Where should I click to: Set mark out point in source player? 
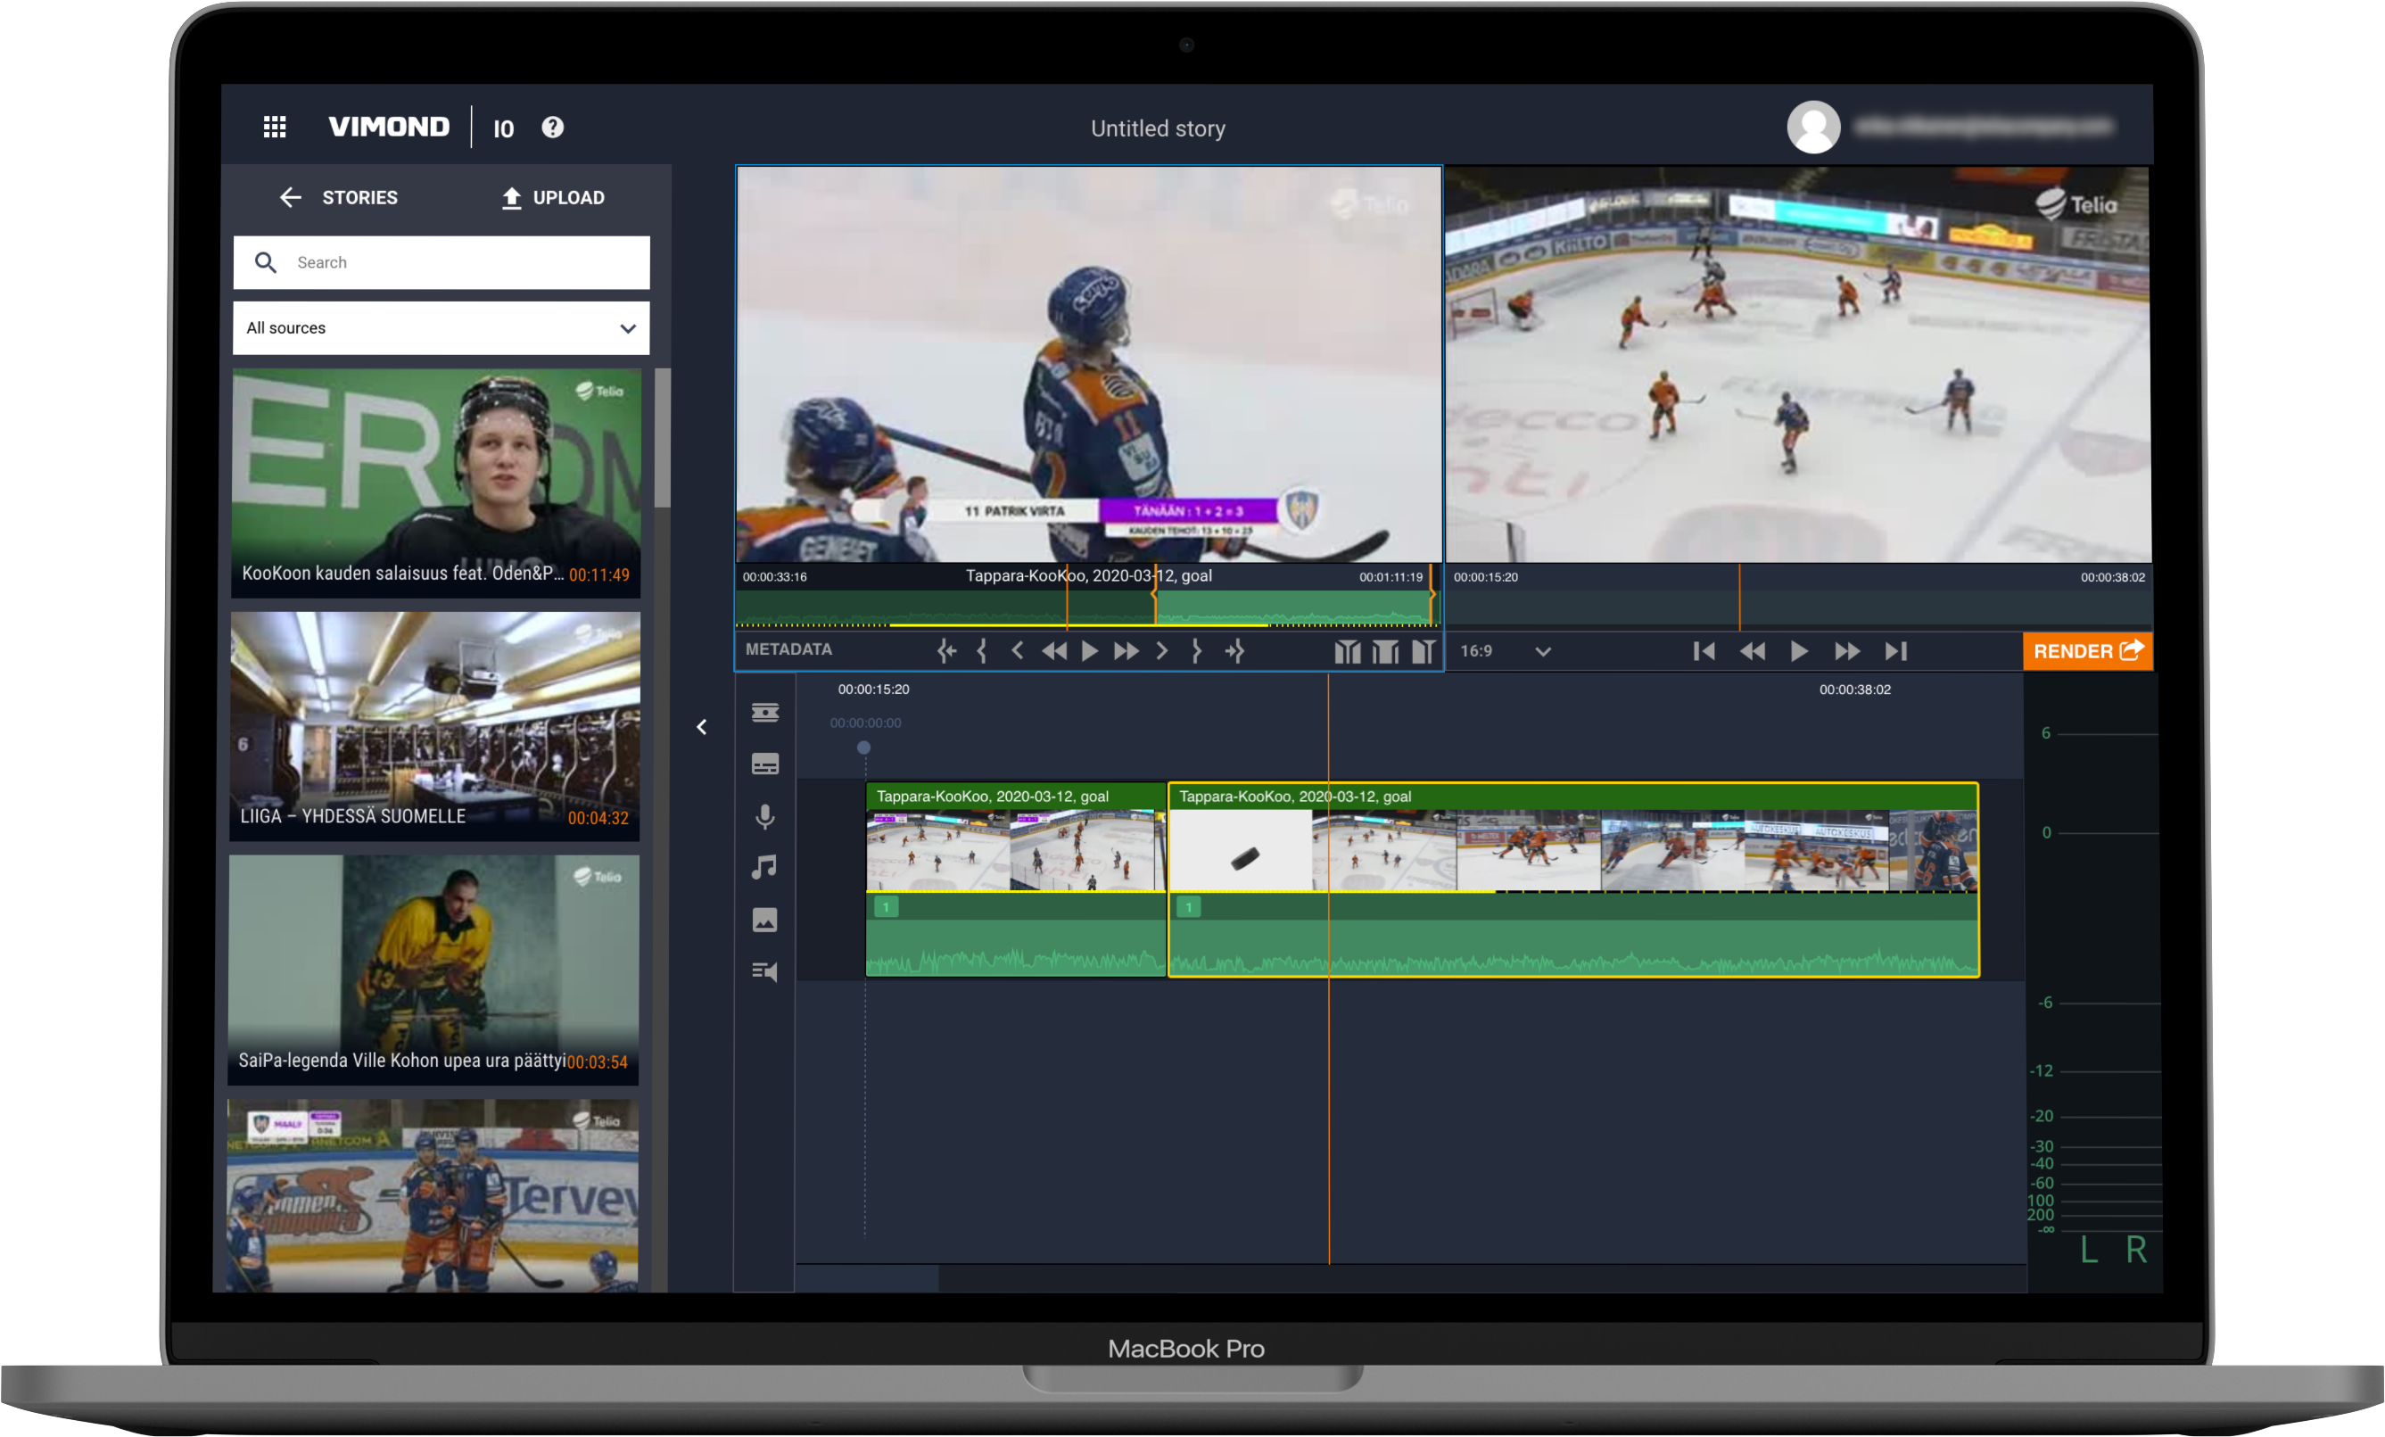[x=1197, y=652]
